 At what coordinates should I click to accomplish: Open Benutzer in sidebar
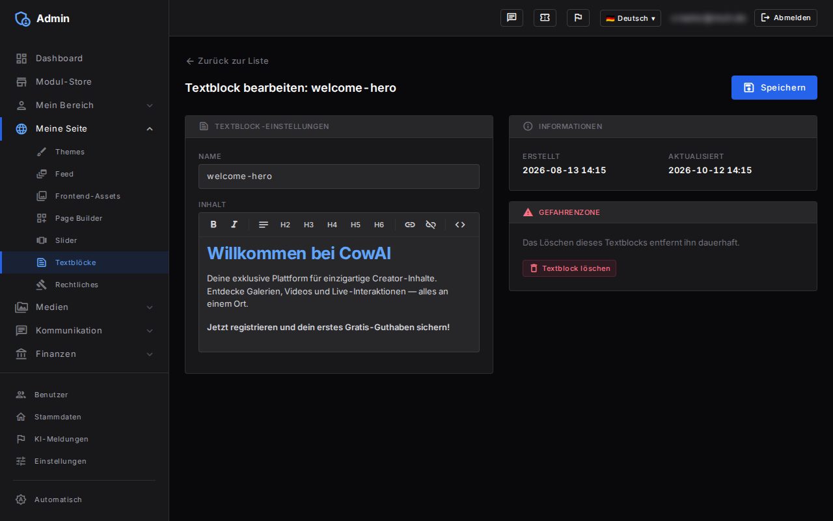coord(85,395)
